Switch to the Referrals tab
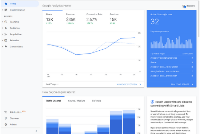This screenshot has width=200, height=134. pyautogui.click(x=97, y=101)
